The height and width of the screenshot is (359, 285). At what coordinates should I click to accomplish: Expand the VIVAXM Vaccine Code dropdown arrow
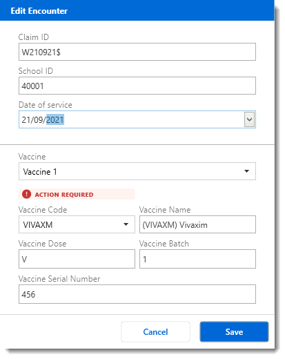[126, 224]
